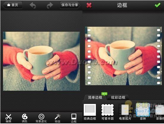Select the 调色 palette tool
164x124 pixels.
25,118
